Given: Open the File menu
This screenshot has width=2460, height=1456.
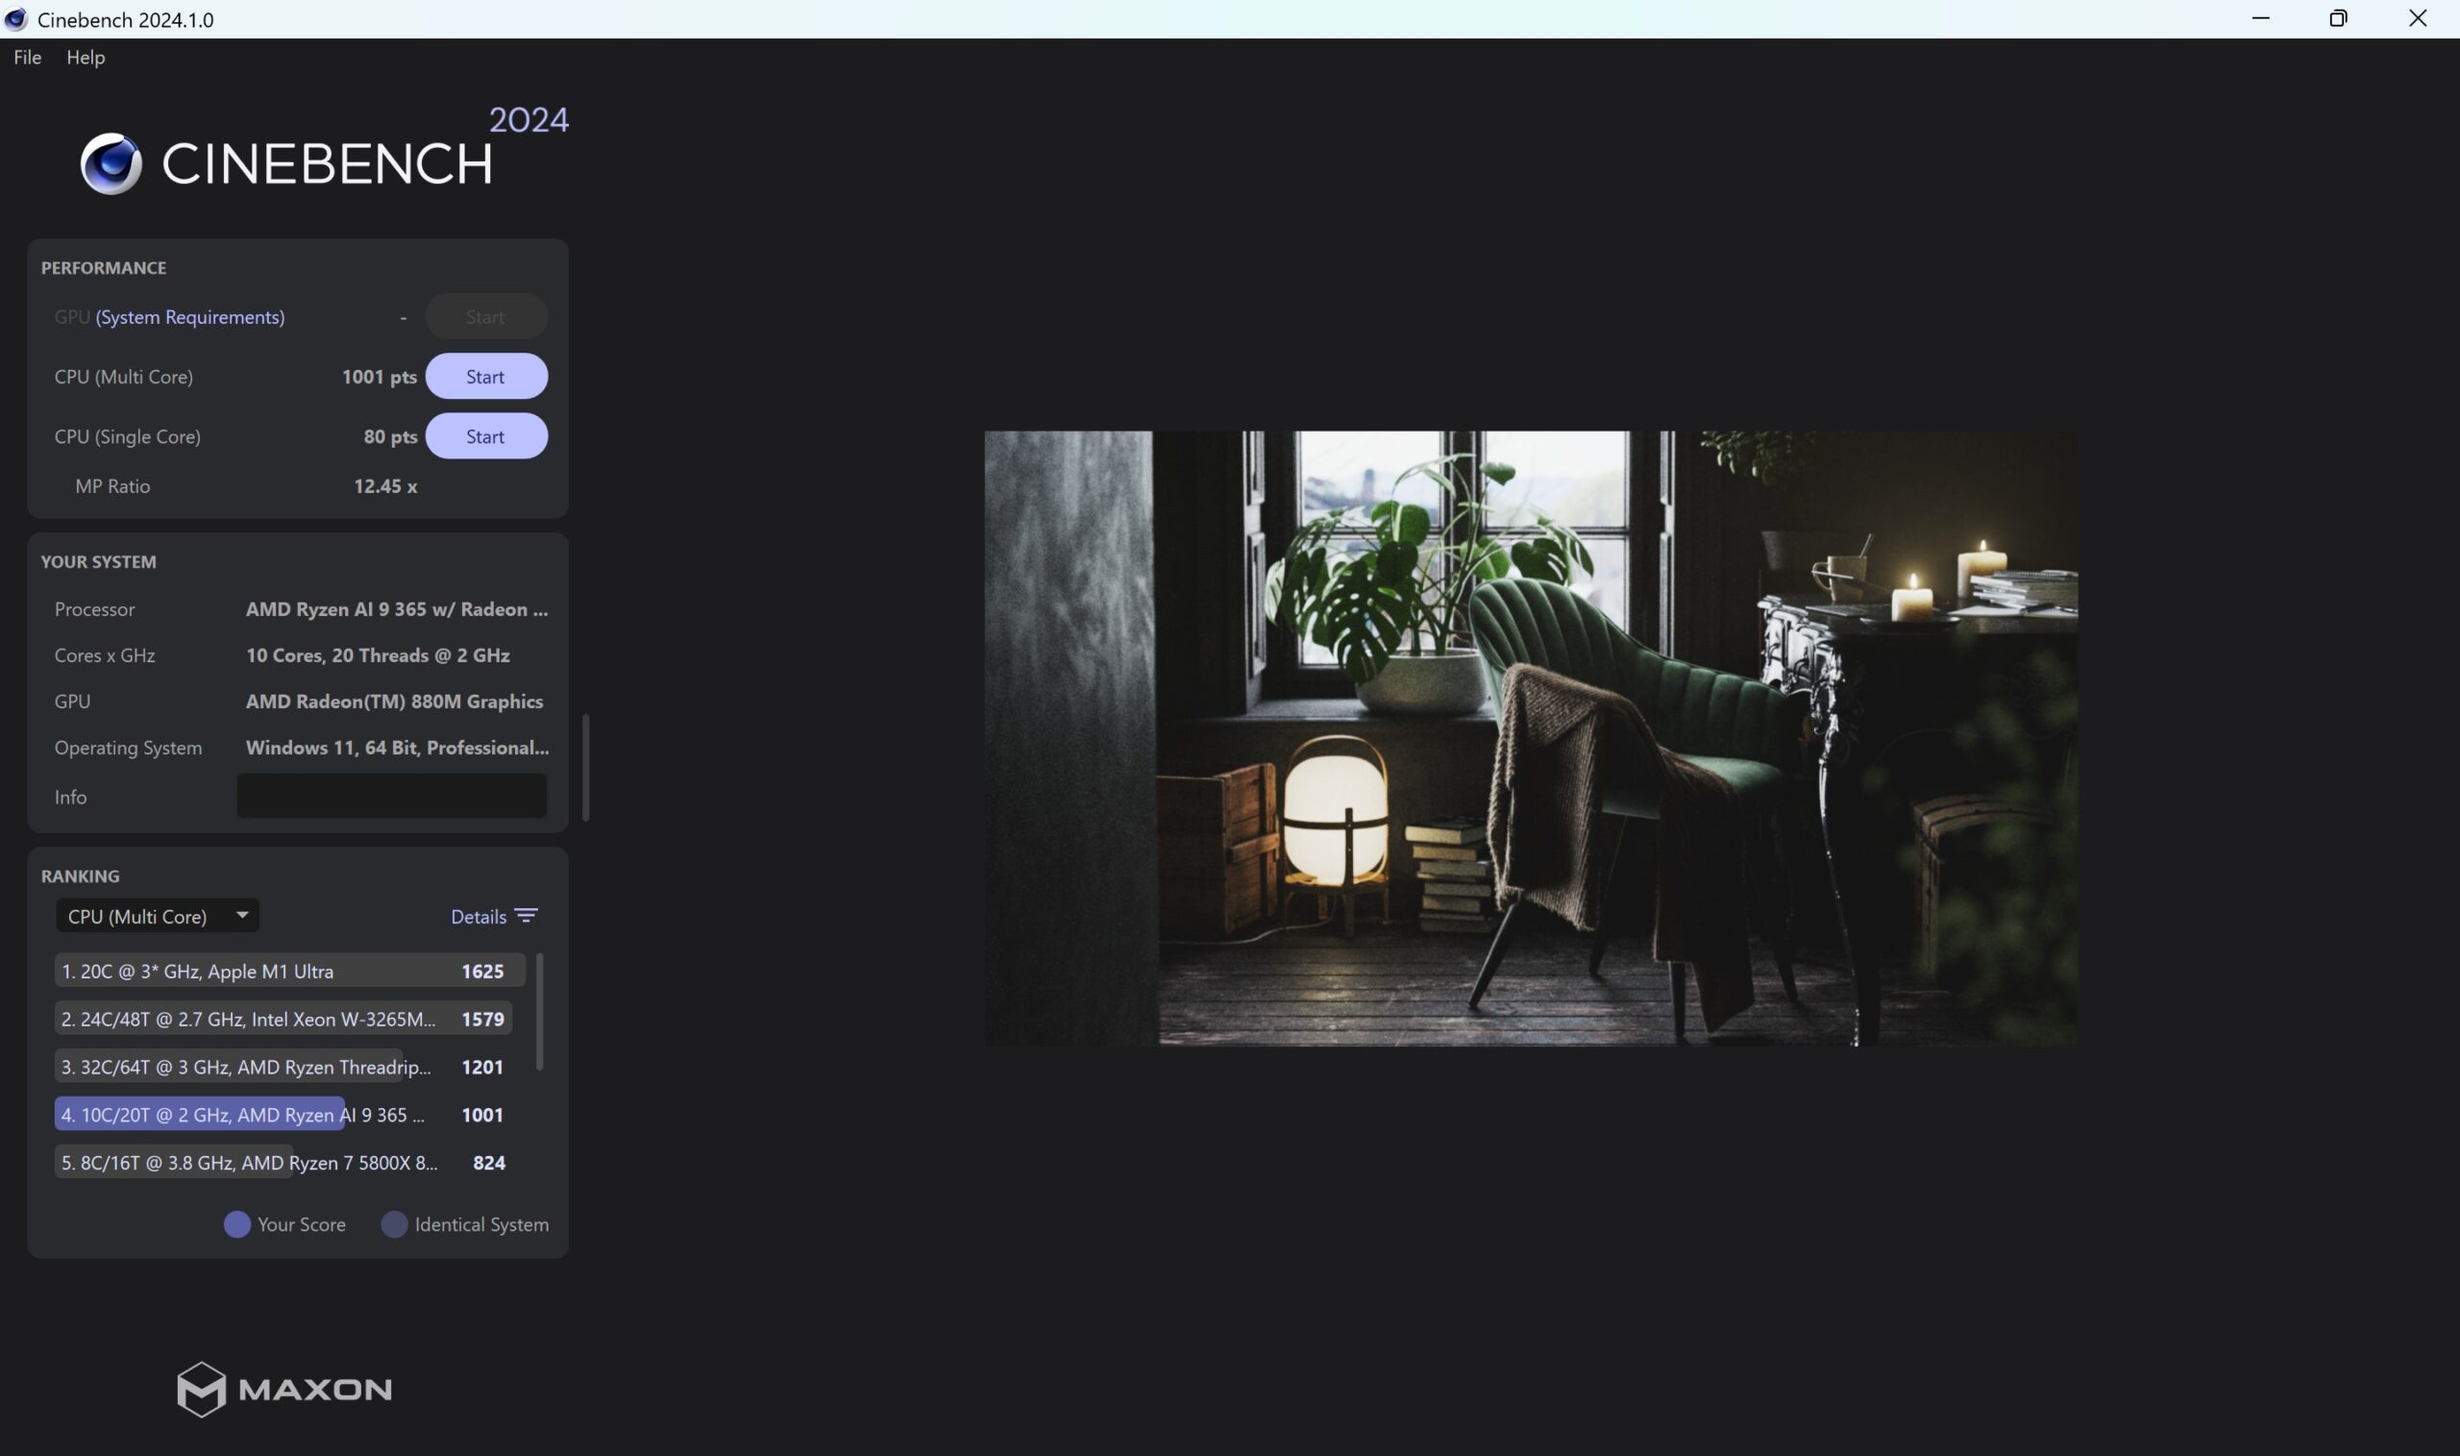Looking at the screenshot, I should point(28,57).
